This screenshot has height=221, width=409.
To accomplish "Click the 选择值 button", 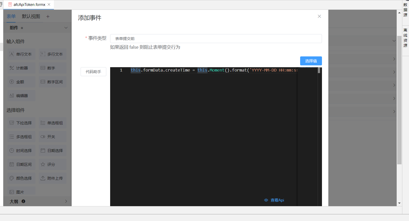I will (x=311, y=61).
